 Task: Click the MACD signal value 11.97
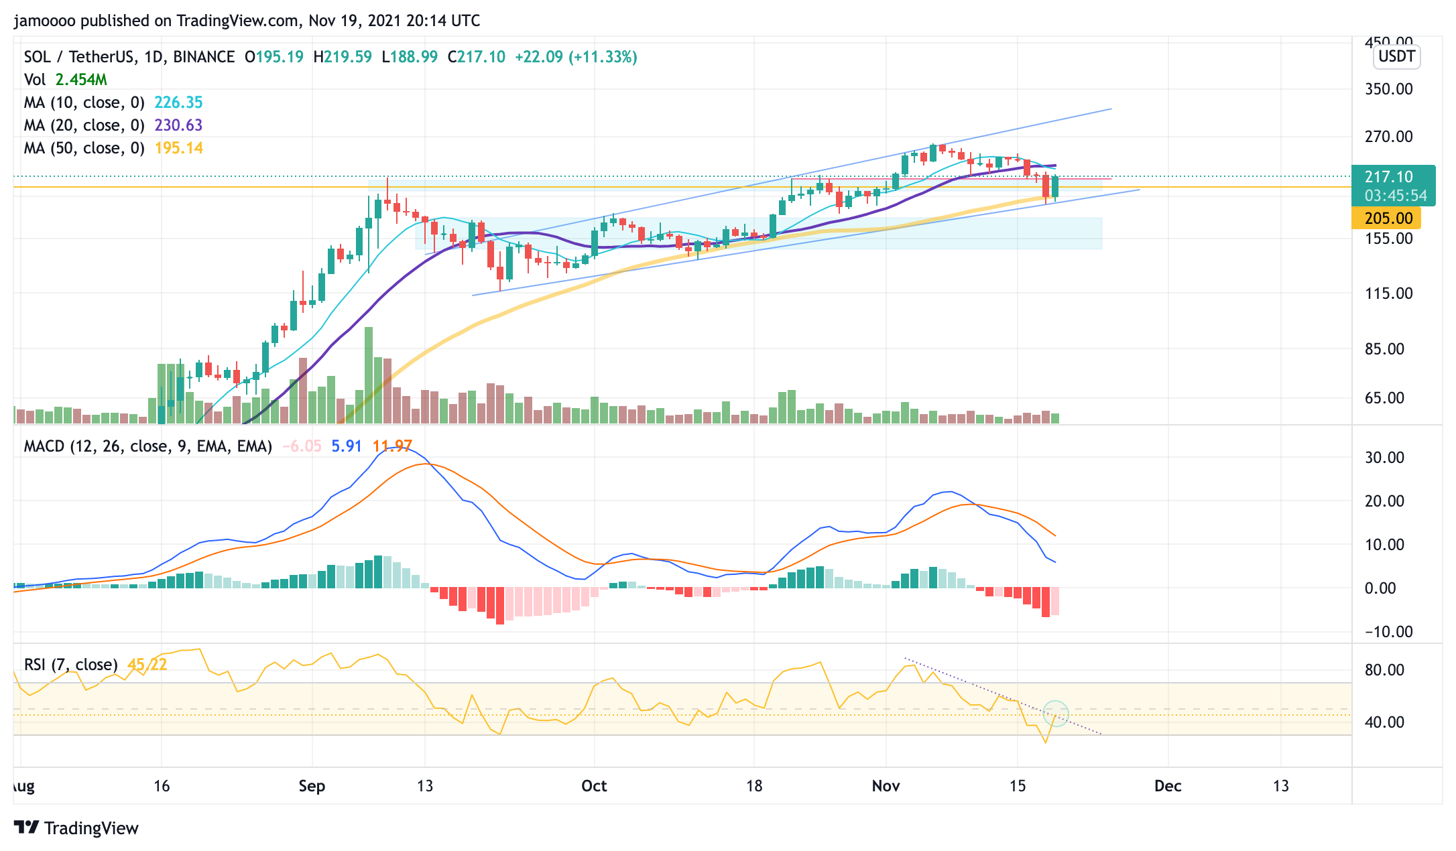[x=392, y=446]
